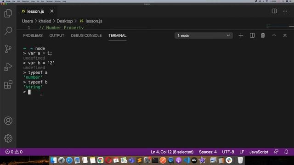Screen dimensions: 294x165
Task: Click the lesson.js breadcrumb segment
Action: coord(91,21)
